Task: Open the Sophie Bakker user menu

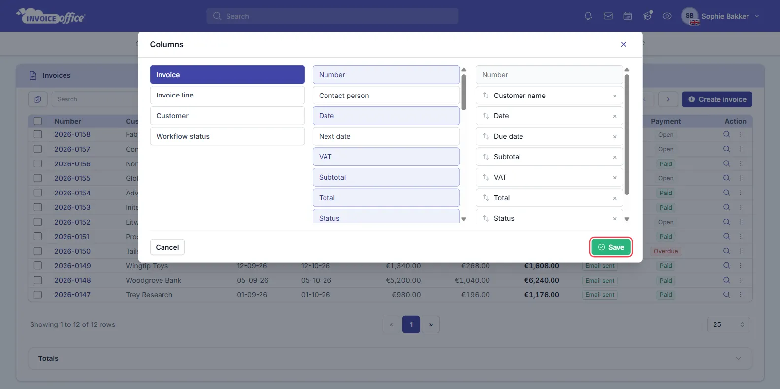Action: tap(720, 16)
